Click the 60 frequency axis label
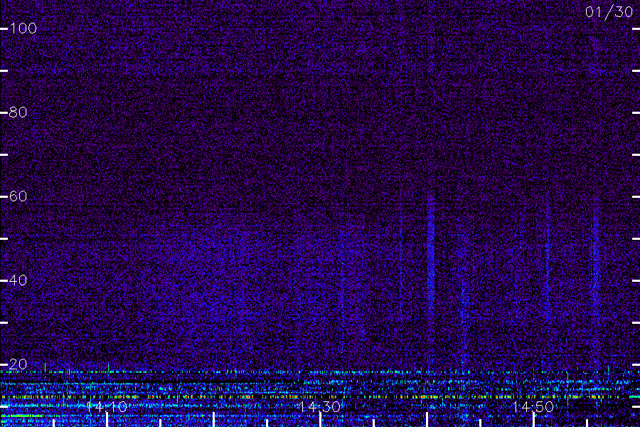 [x=18, y=196]
